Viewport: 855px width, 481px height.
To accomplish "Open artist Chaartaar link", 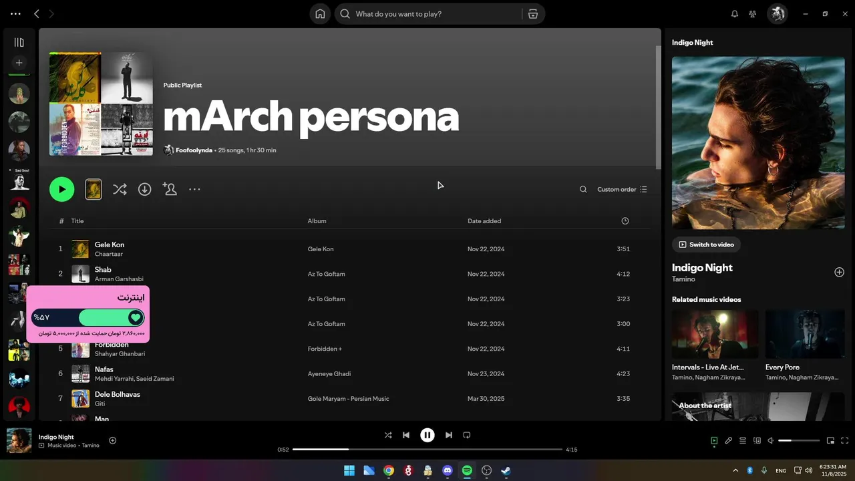I will (109, 254).
